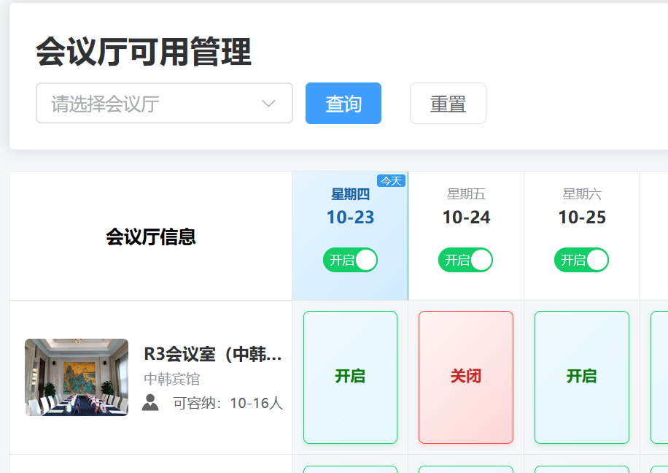The height and width of the screenshot is (473, 668).
Task: Click the 重置 button
Action: (448, 104)
